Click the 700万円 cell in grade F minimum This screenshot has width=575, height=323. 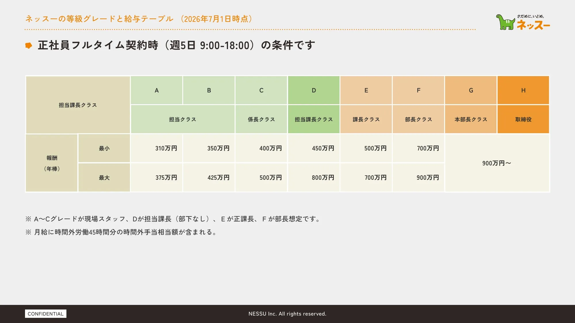[418, 148]
